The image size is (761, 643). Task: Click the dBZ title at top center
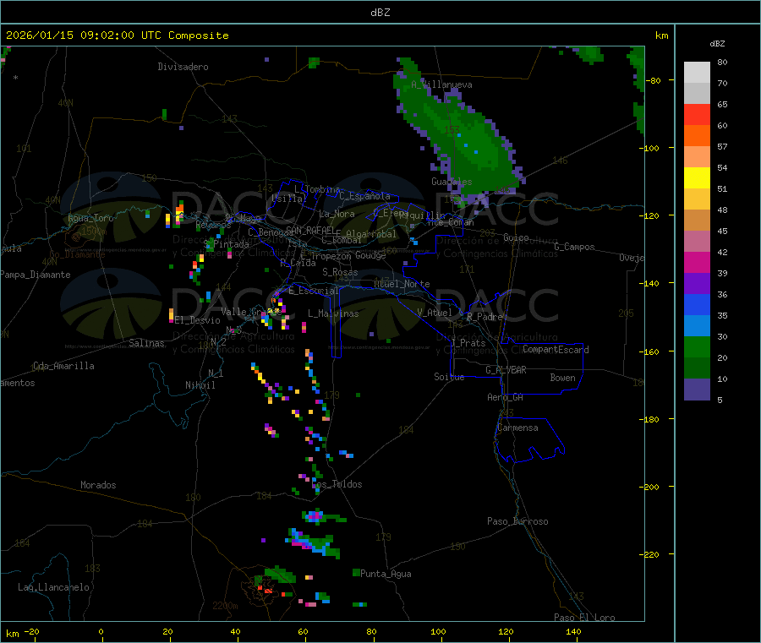(380, 13)
